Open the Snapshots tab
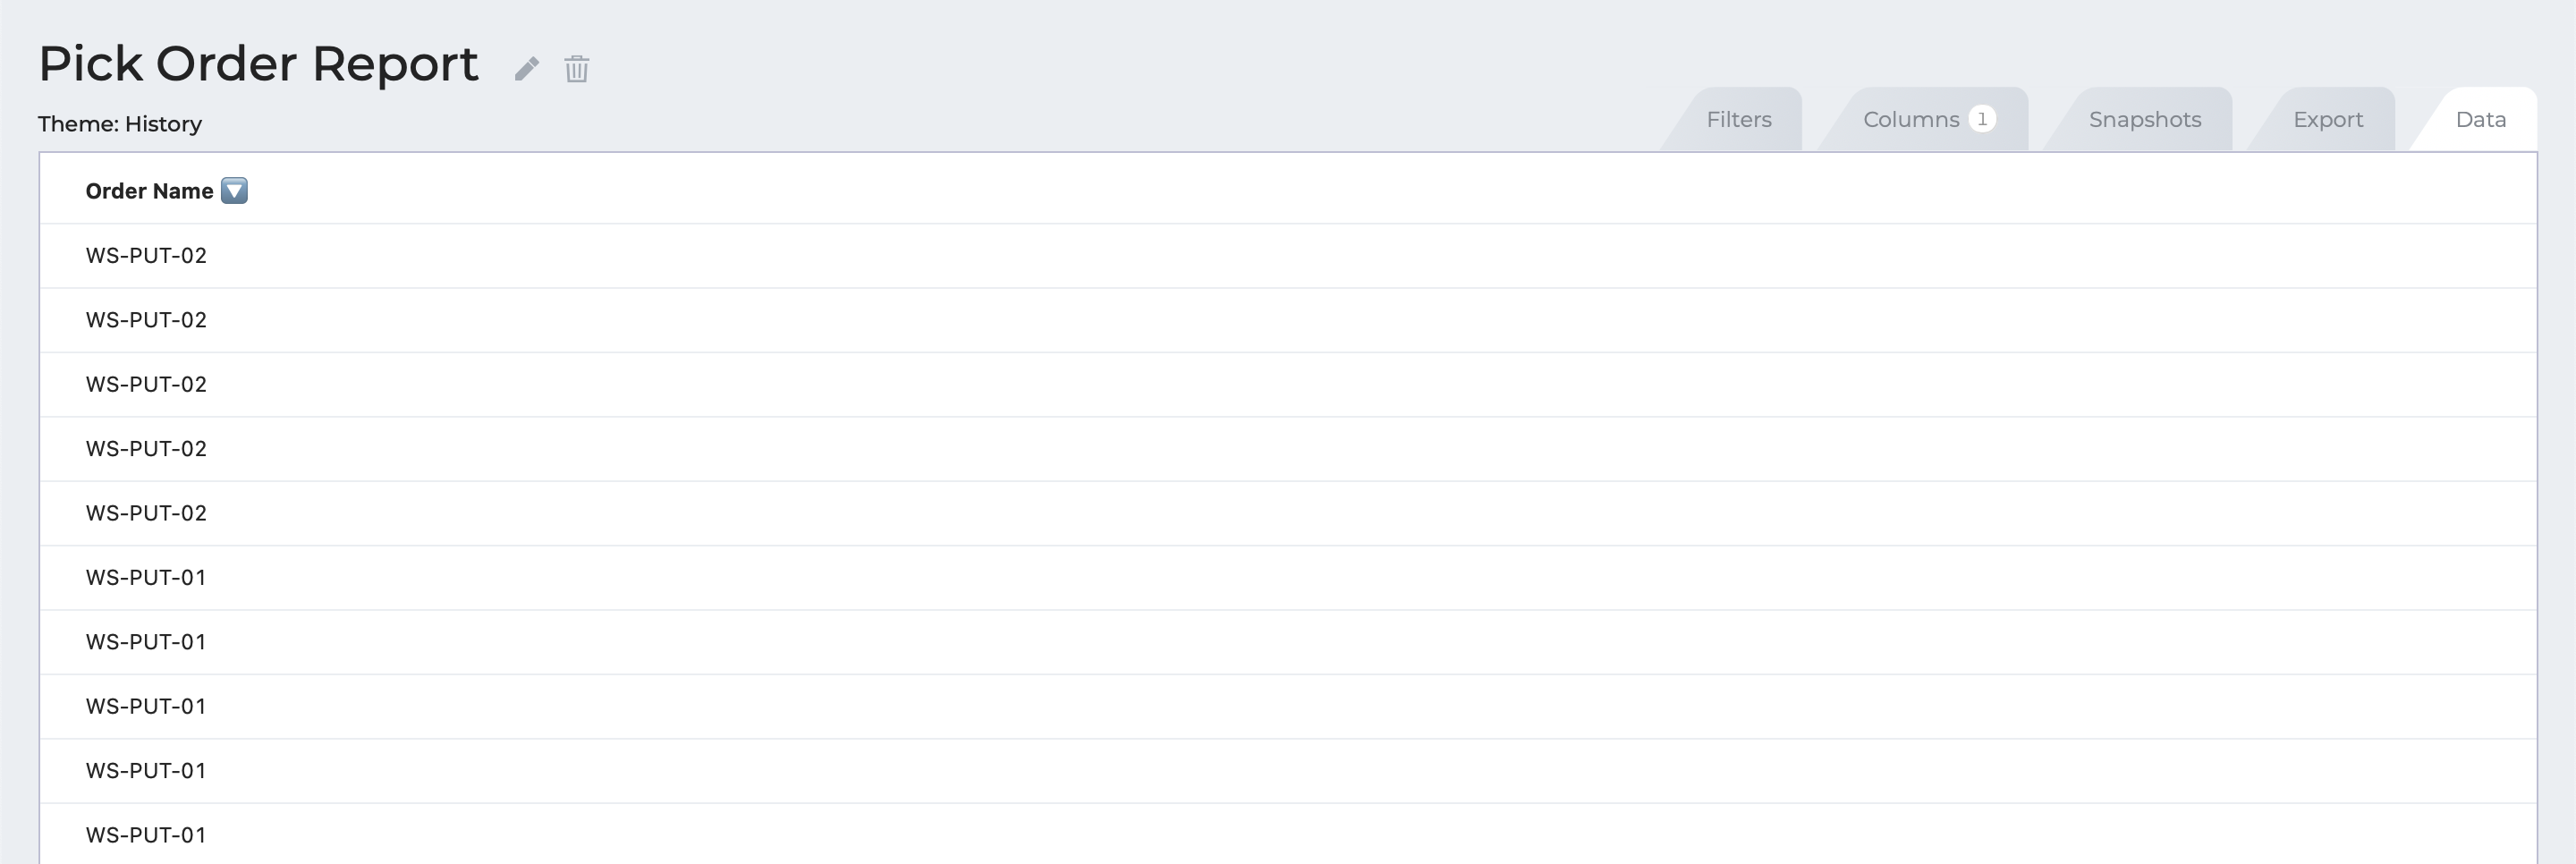Image resolution: width=2576 pixels, height=864 pixels. click(x=2144, y=119)
